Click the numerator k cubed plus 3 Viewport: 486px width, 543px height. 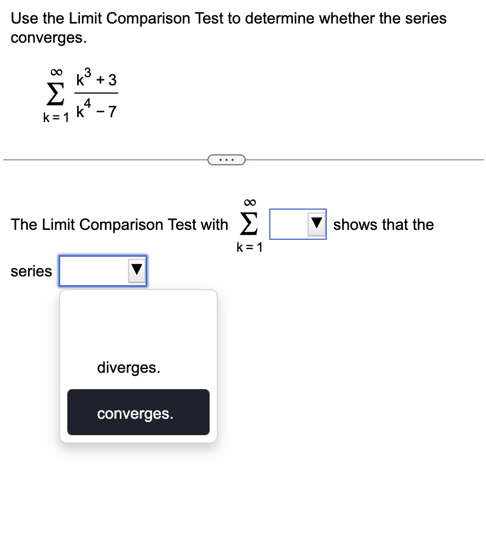click(96, 77)
